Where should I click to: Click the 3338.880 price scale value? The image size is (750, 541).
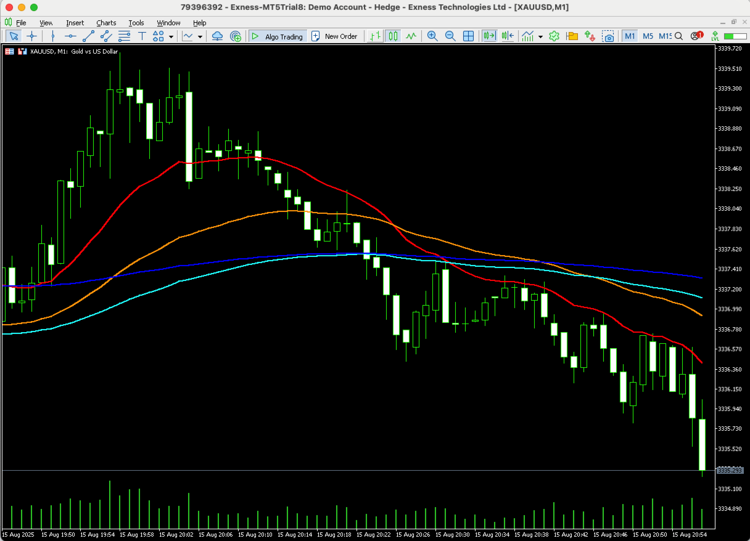(x=730, y=129)
